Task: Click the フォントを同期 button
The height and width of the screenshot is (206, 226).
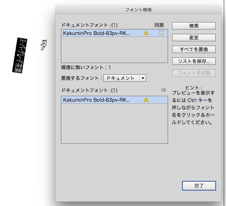Action: click(x=194, y=73)
